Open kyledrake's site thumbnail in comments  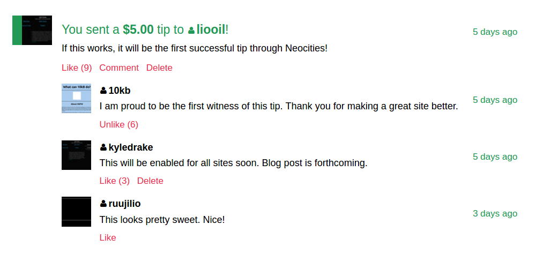[77, 155]
